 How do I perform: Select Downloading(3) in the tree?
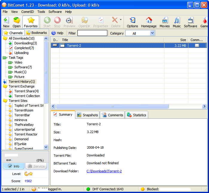pyautogui.click(x=26, y=43)
